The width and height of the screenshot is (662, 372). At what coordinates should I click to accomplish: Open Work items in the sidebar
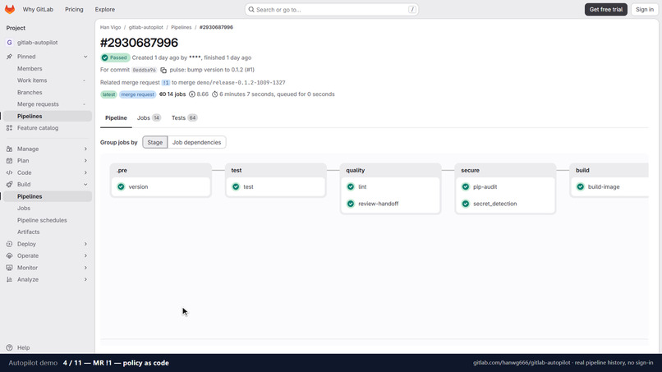[32, 80]
